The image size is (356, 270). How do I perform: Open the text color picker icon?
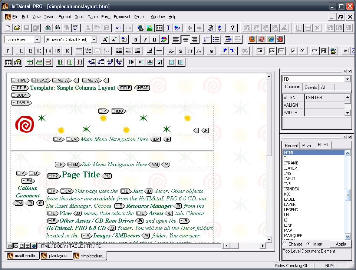[x=164, y=40]
